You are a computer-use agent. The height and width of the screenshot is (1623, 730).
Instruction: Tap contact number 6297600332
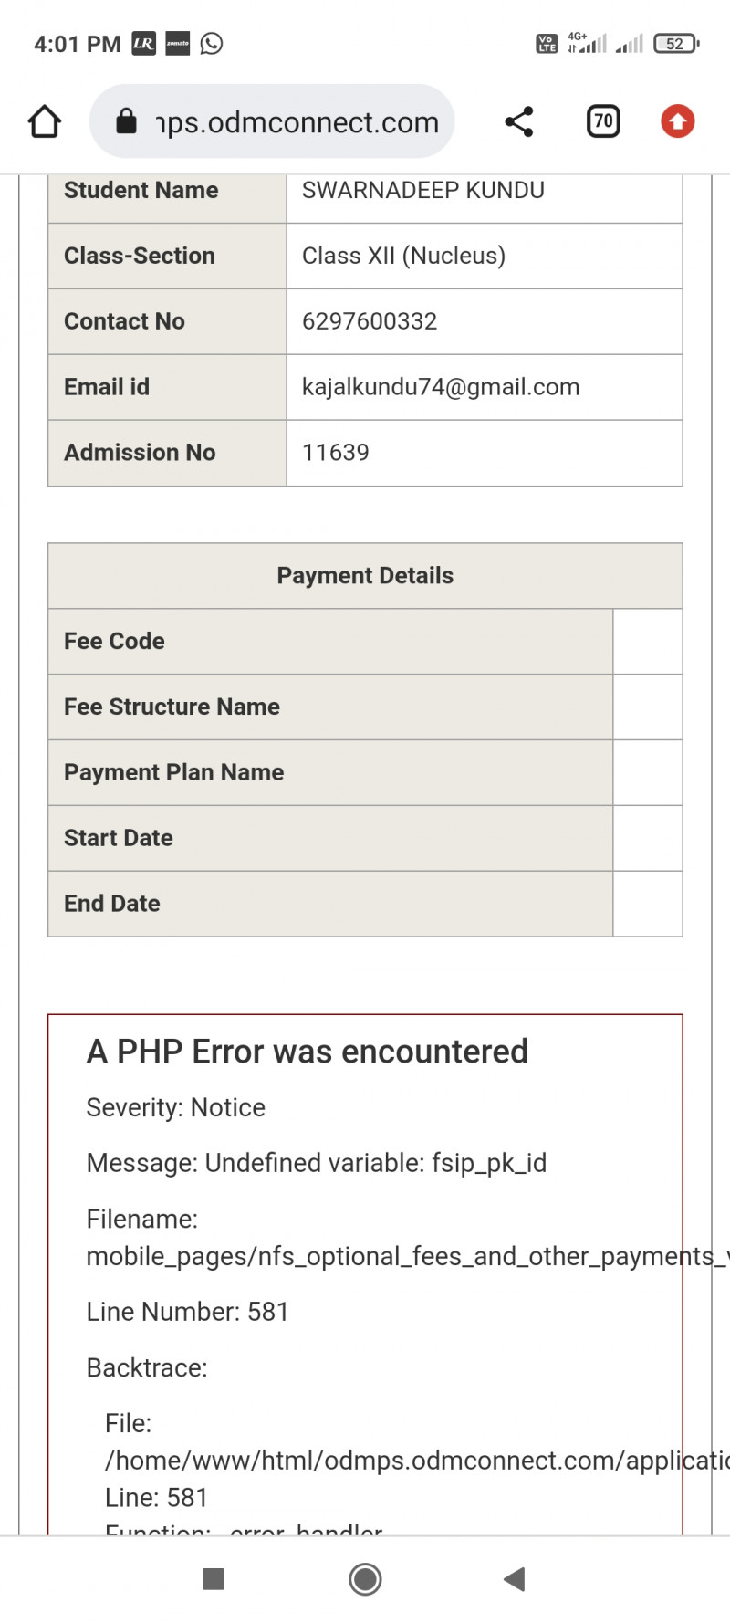[370, 321]
